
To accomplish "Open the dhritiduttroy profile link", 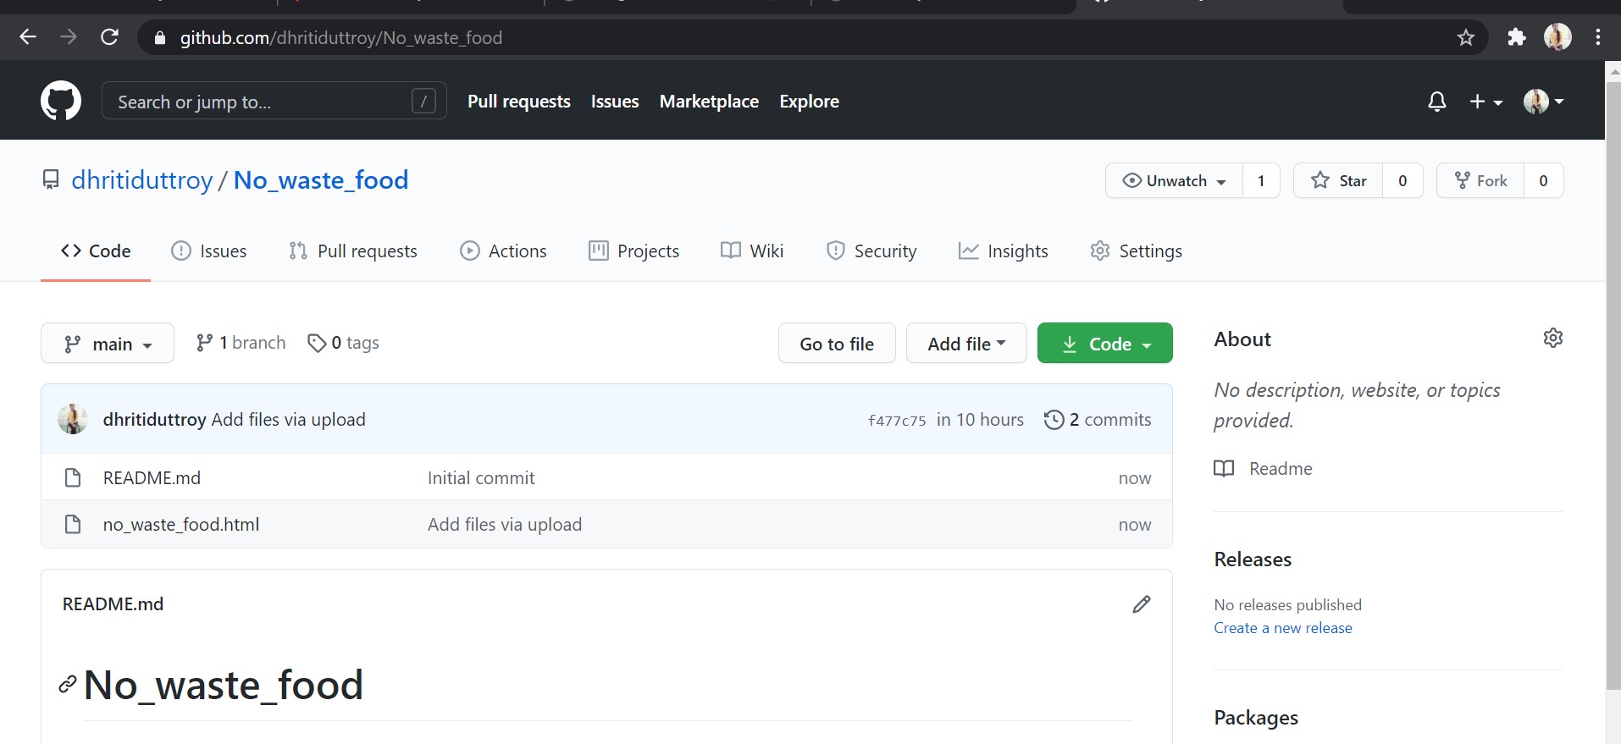I will (x=142, y=180).
